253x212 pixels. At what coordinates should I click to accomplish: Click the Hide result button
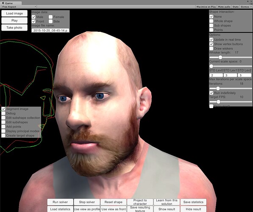pyautogui.click(x=193, y=209)
